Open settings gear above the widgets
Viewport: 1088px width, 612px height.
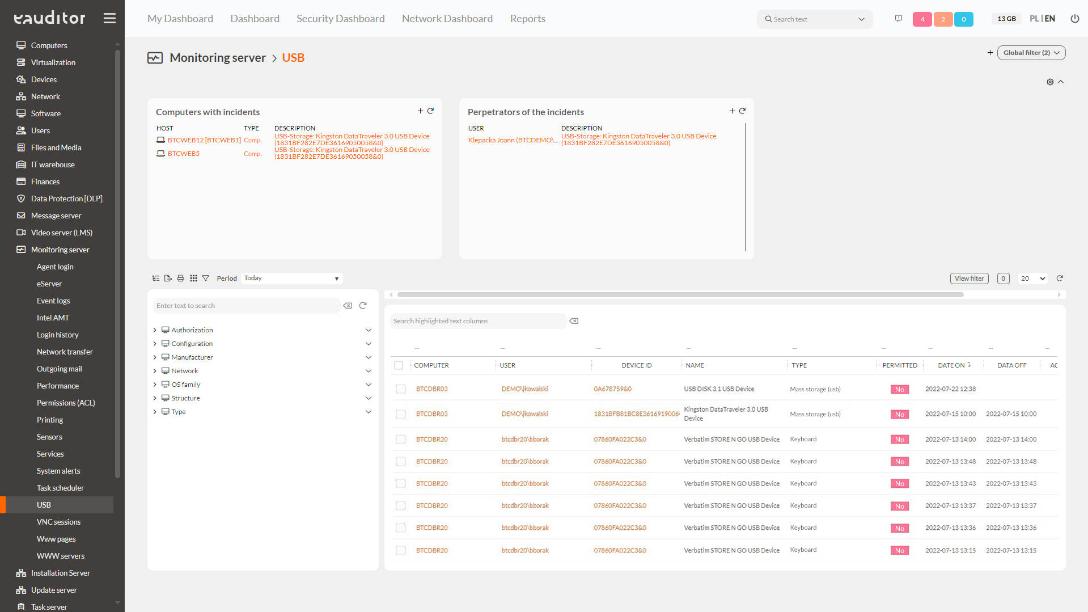point(1050,82)
